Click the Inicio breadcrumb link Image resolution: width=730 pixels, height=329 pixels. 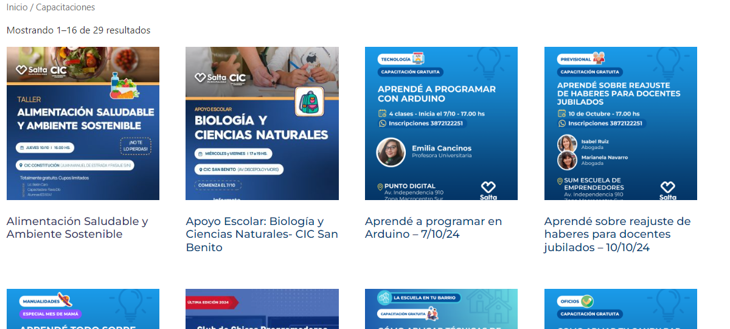[16, 7]
